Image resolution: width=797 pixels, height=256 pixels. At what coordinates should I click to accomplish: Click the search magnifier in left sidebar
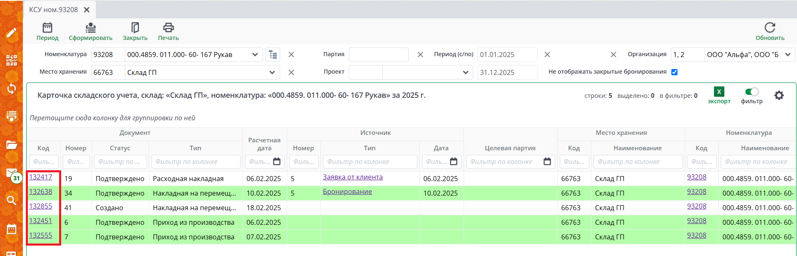pos(11,201)
